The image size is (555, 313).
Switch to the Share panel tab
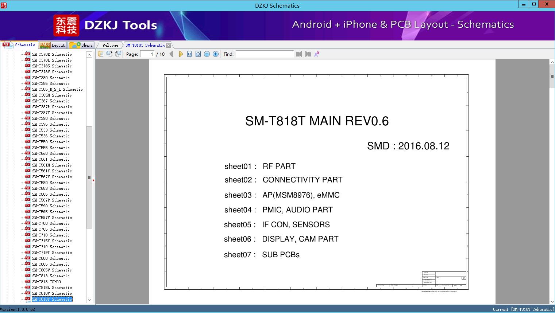click(81, 45)
